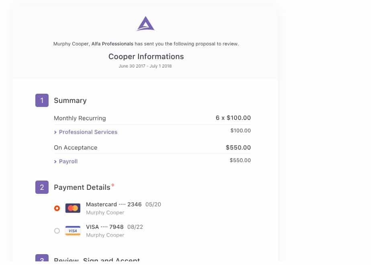The image size is (371, 265).
Task: Click the proposal date range text
Action: [145, 66]
